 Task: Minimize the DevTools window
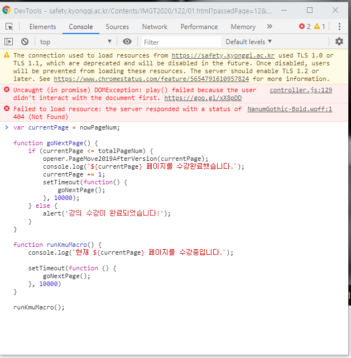284,10
